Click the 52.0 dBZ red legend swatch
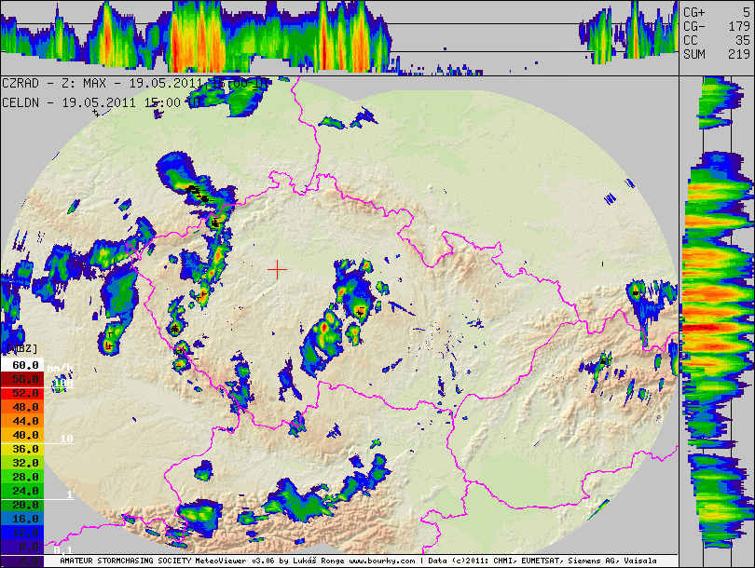The width and height of the screenshot is (755, 568). [x=22, y=393]
